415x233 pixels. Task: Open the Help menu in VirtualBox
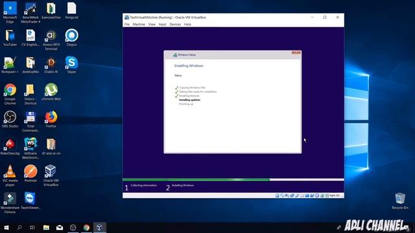pos(187,25)
